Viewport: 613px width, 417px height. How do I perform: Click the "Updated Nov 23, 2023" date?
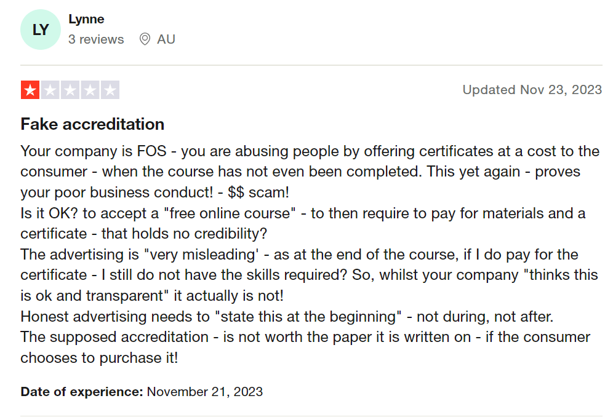click(532, 90)
